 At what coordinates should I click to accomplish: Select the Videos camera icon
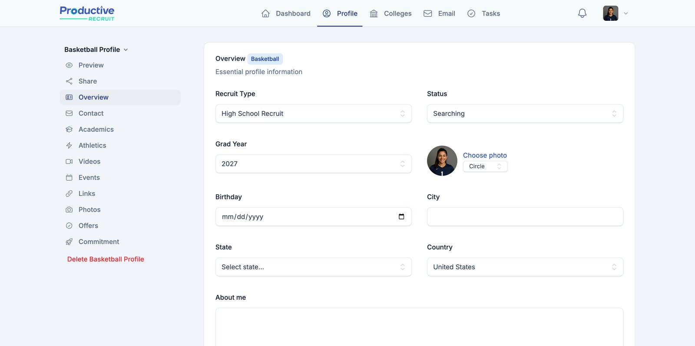tap(69, 162)
